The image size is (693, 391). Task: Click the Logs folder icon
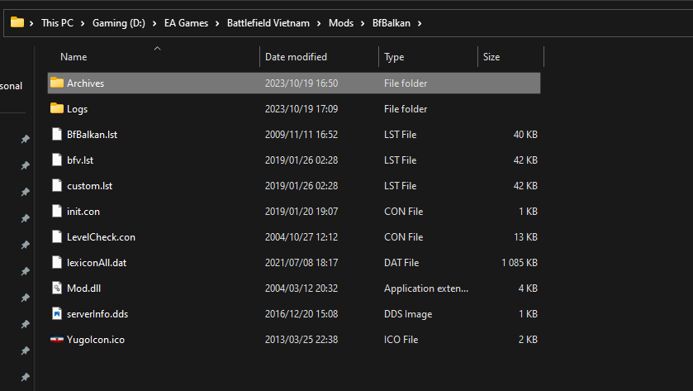point(56,108)
